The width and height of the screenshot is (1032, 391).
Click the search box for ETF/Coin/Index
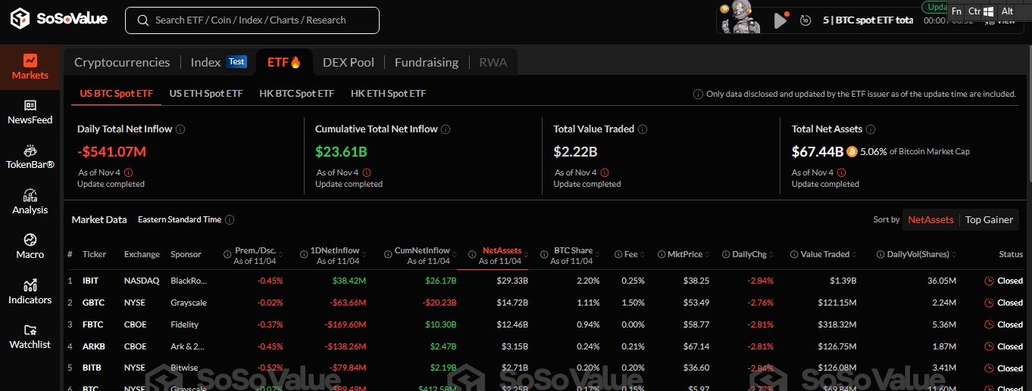point(252,20)
